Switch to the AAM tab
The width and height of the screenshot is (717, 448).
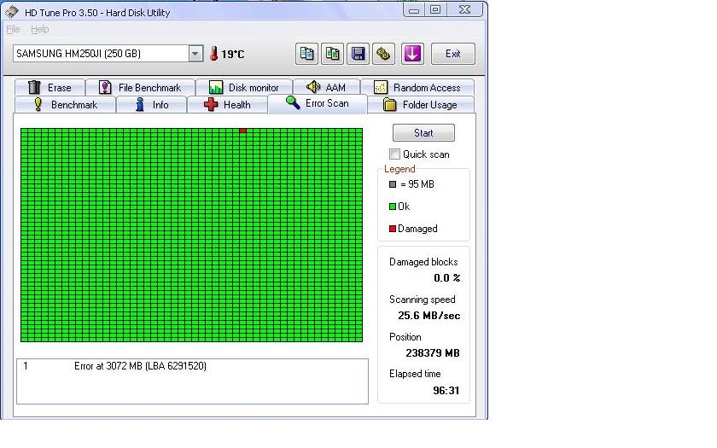coord(326,87)
